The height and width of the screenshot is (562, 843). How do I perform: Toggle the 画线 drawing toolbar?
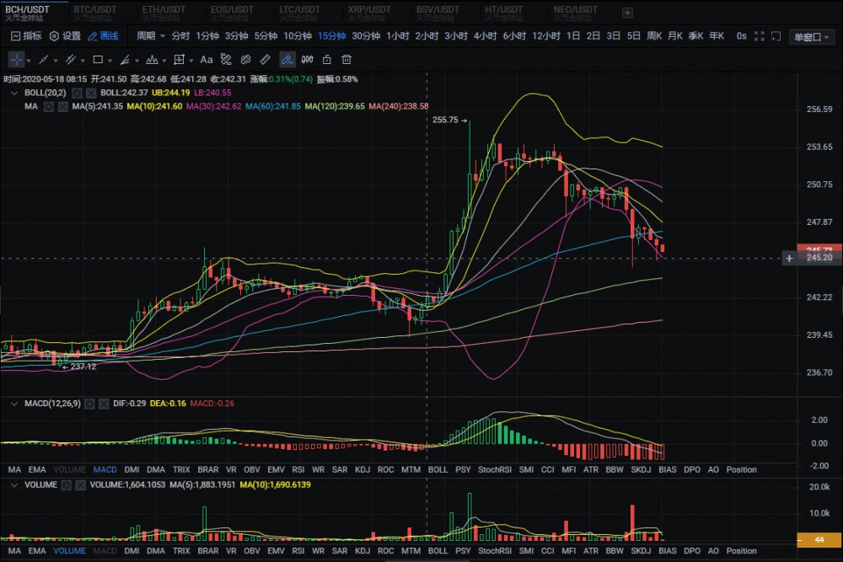[103, 36]
